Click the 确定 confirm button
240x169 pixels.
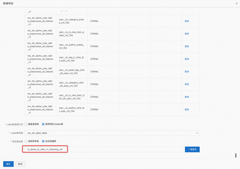pos(8,164)
